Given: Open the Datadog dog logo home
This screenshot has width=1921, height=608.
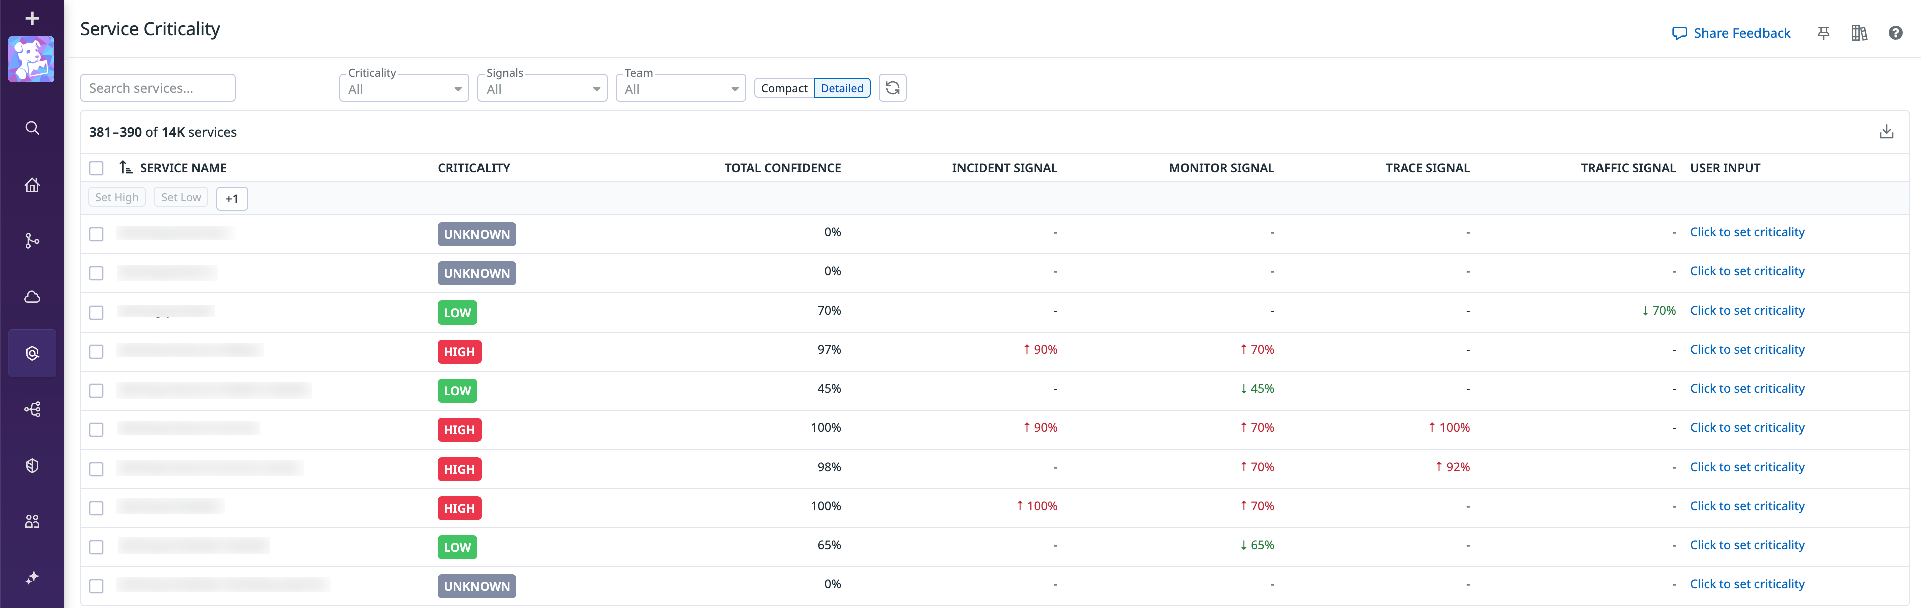Looking at the screenshot, I should 31,60.
